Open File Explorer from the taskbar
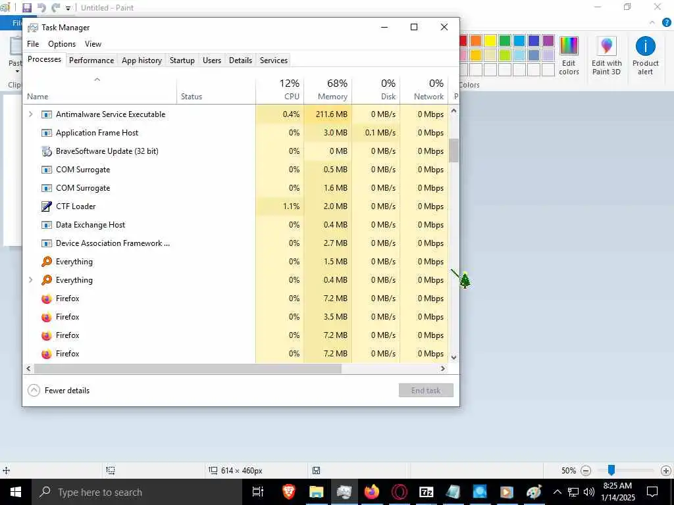Screen dimensions: 674x505 tap(317, 492)
